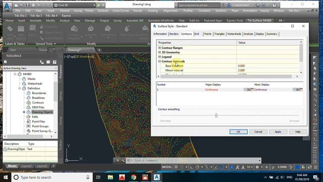Click OK in Surface Style dialog
323x182 pixels.
[x=239, y=131]
